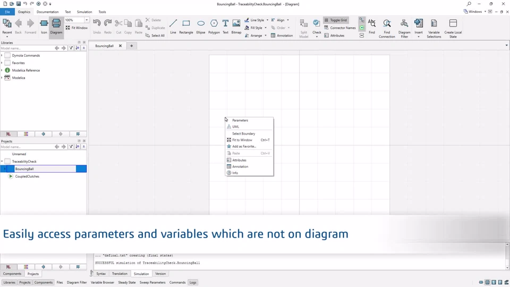The image size is (510, 287).
Task: Toggle the Diagram Filter panel in status bar
Action: 76,282
